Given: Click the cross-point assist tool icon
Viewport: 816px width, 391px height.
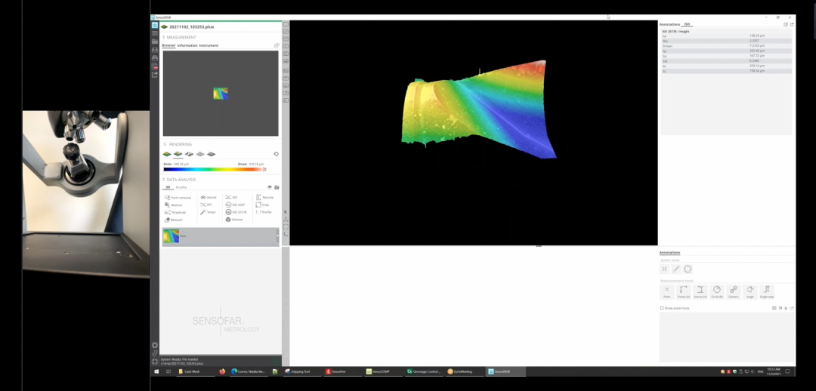Looking at the screenshot, I should pyautogui.click(x=665, y=269).
